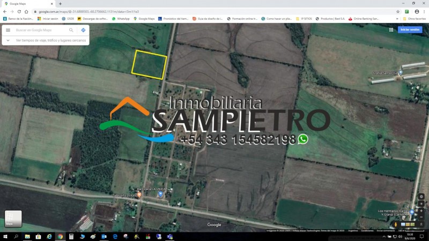Bookmark this page with the star icon
This screenshot has height=241, width=429.
point(398,12)
